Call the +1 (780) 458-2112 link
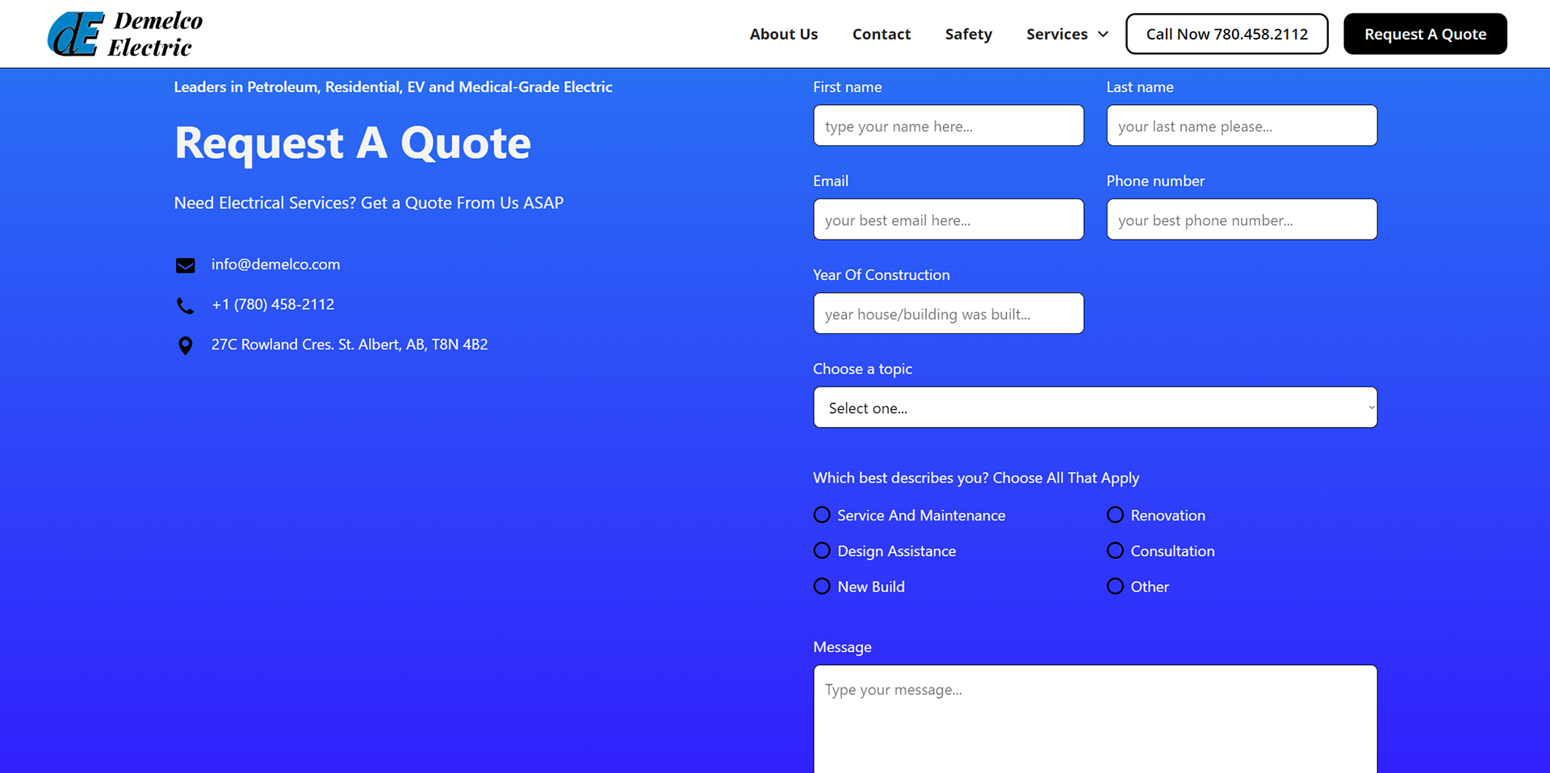The image size is (1550, 773). pos(273,304)
